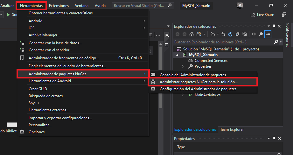293x155 pixels.
Task: Click the Home icon in Explorador de soluciones
Action: point(191,34)
